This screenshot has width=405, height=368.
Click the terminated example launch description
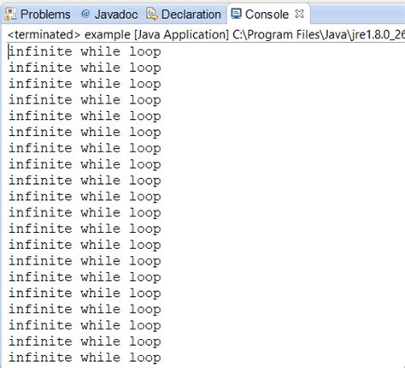point(206,34)
